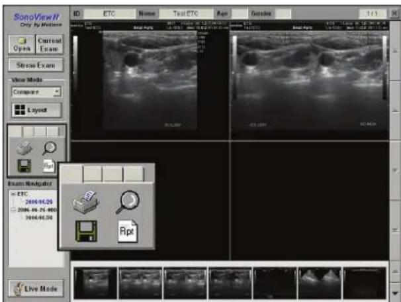Select the upper-left single ultrasound image pane
401x302 pixels.
click(x=150, y=81)
